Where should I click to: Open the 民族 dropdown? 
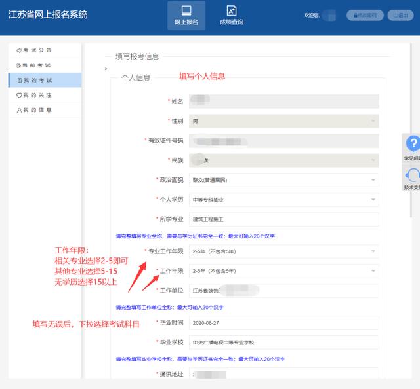tap(284, 160)
